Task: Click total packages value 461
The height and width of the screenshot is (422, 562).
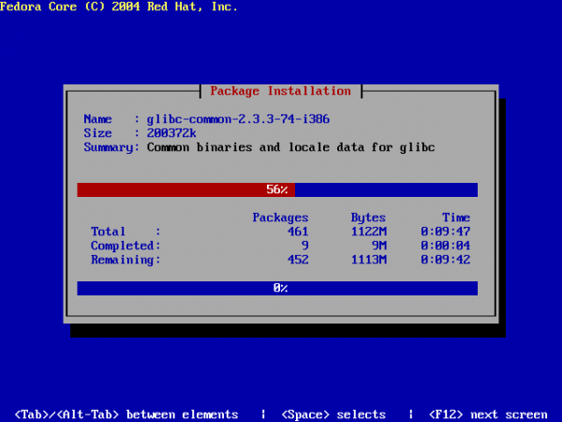Action: (x=298, y=232)
